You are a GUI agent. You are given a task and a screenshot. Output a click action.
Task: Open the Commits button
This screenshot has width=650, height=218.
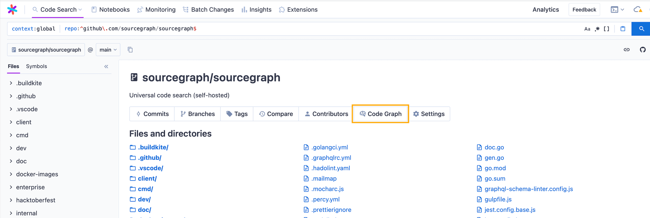click(x=152, y=114)
